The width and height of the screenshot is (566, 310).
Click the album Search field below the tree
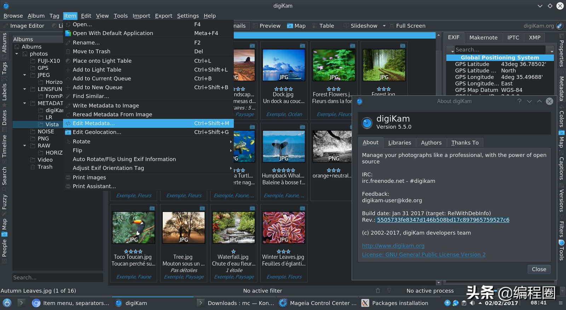[58, 278]
